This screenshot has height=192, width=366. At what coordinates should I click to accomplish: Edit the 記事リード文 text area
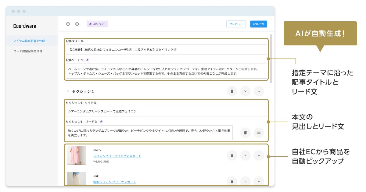pyautogui.click(x=166, y=71)
